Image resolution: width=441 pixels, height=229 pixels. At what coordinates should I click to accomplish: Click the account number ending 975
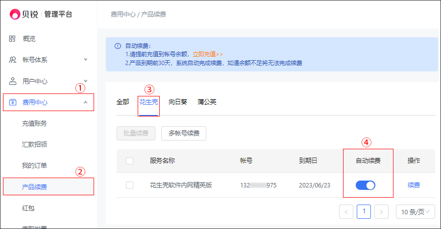[x=258, y=185]
